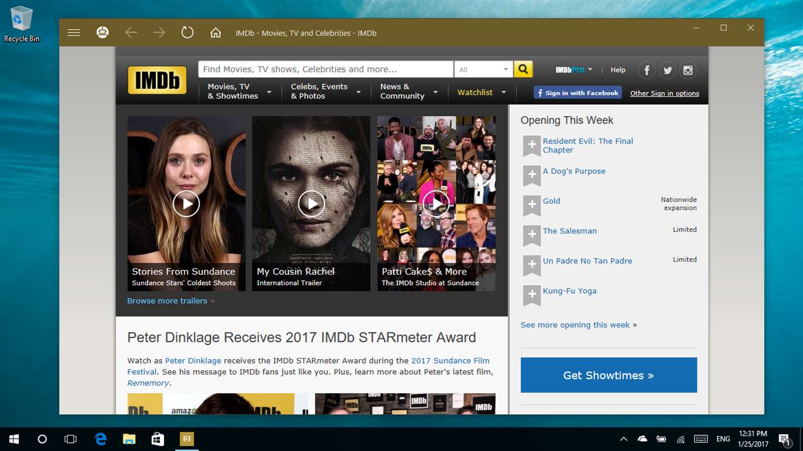Click Browse more trailers link
This screenshot has width=803, height=451.
[171, 301]
